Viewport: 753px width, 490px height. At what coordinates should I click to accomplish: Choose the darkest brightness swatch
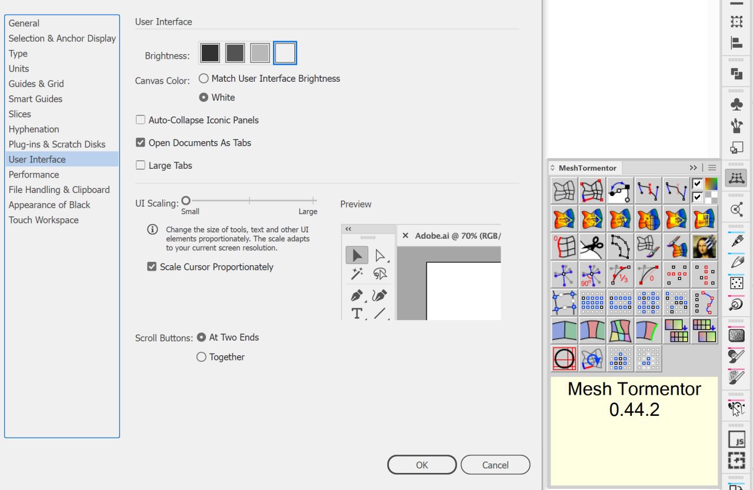pyautogui.click(x=210, y=53)
